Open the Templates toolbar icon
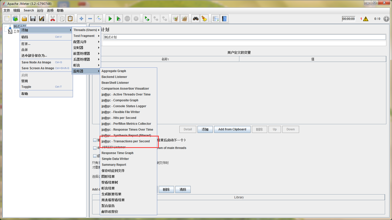This screenshot has width=392, height=220. click(x=16, y=19)
